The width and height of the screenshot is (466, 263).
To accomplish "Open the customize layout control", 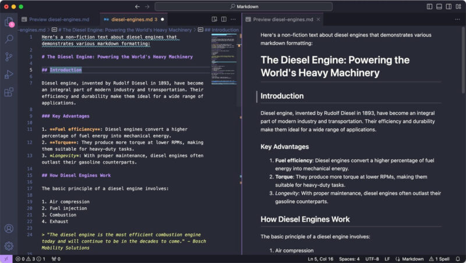I will [x=458, y=6].
